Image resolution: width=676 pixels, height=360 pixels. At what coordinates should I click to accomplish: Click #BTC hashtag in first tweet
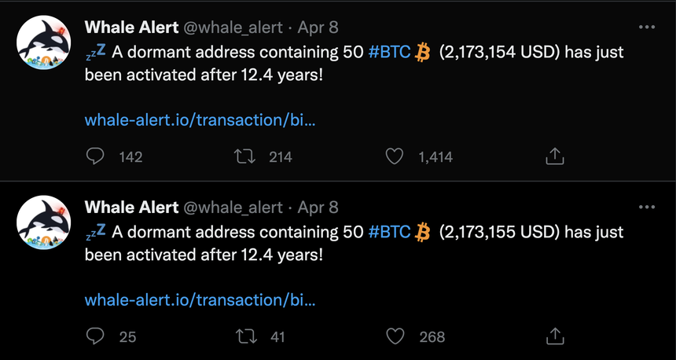390,52
